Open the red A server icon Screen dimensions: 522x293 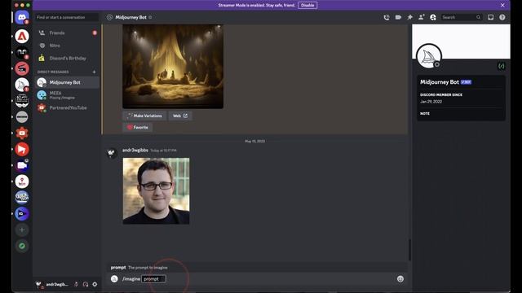[x=22, y=36]
